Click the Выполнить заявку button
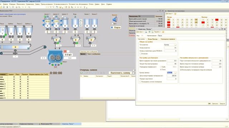 click(120, 73)
